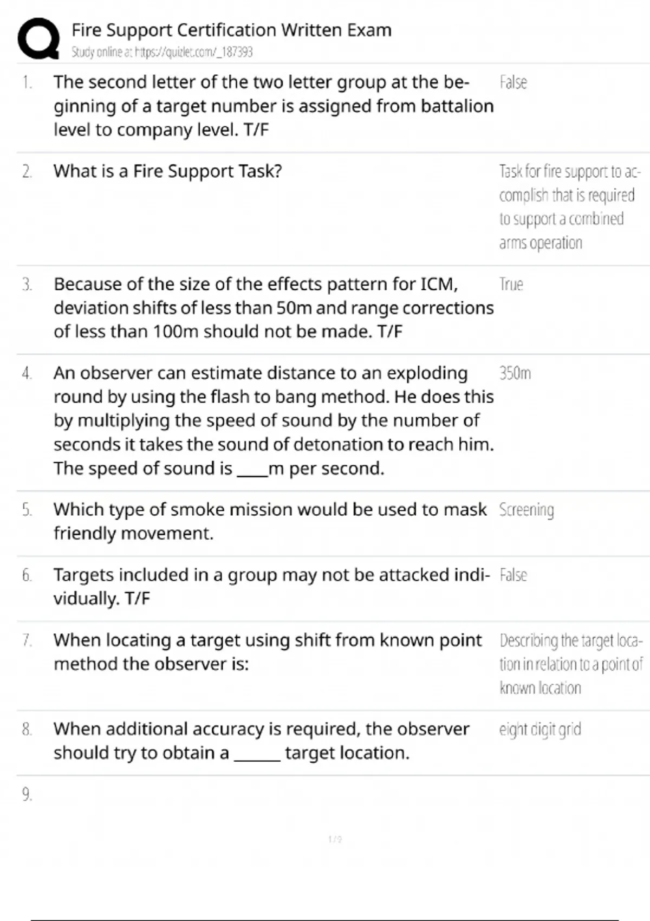Select question 3 about ICM effects pattern
This screenshot has width=650, height=921.
[x=273, y=308]
